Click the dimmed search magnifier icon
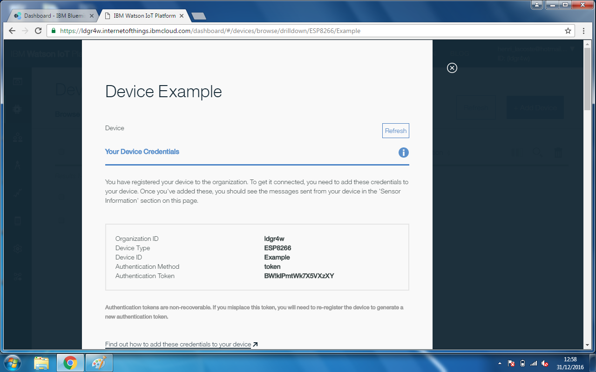This screenshot has height=372, width=596. [x=537, y=153]
